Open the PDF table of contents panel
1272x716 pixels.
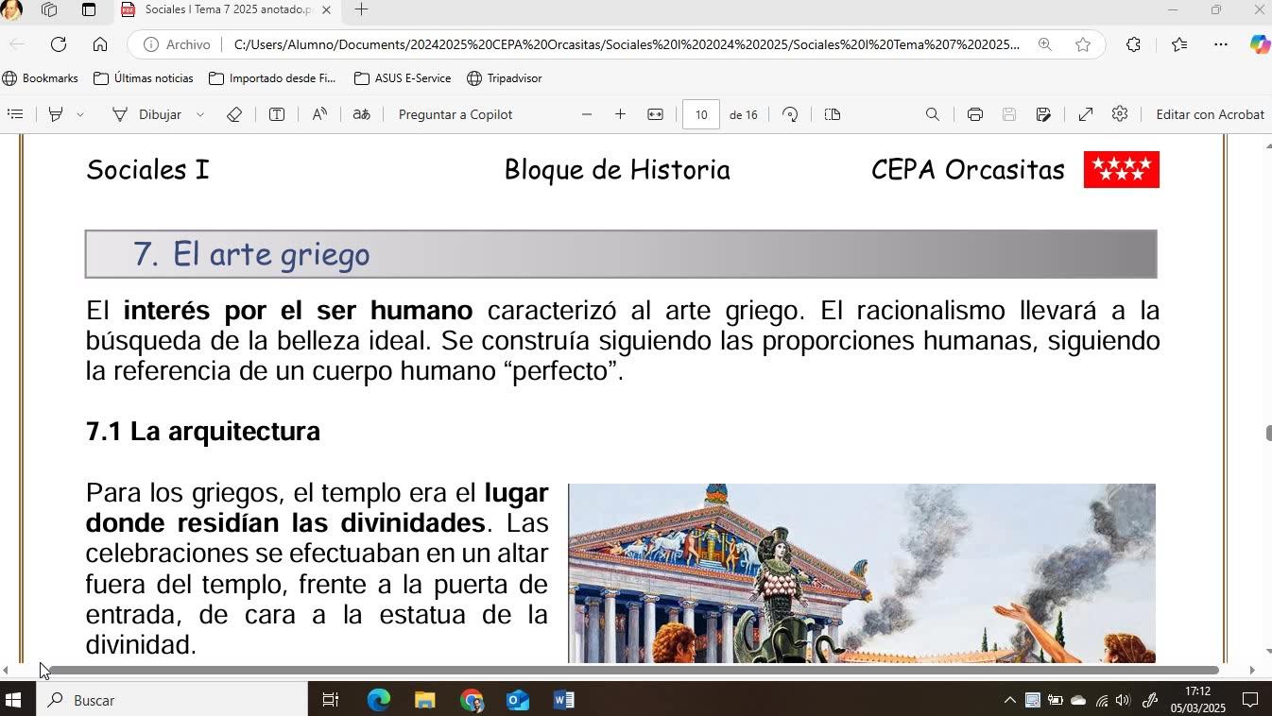tap(15, 114)
